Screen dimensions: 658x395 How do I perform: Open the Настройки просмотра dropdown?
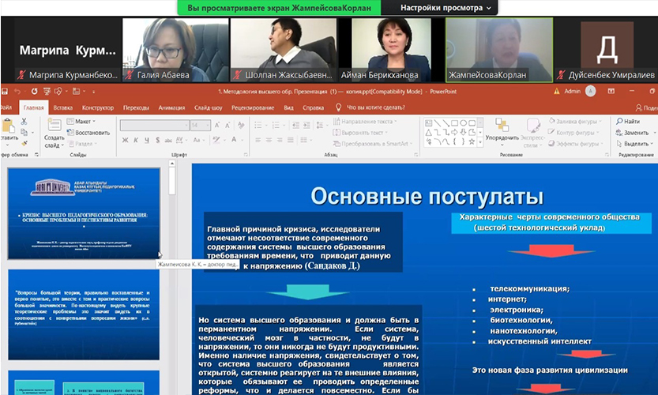[446, 8]
